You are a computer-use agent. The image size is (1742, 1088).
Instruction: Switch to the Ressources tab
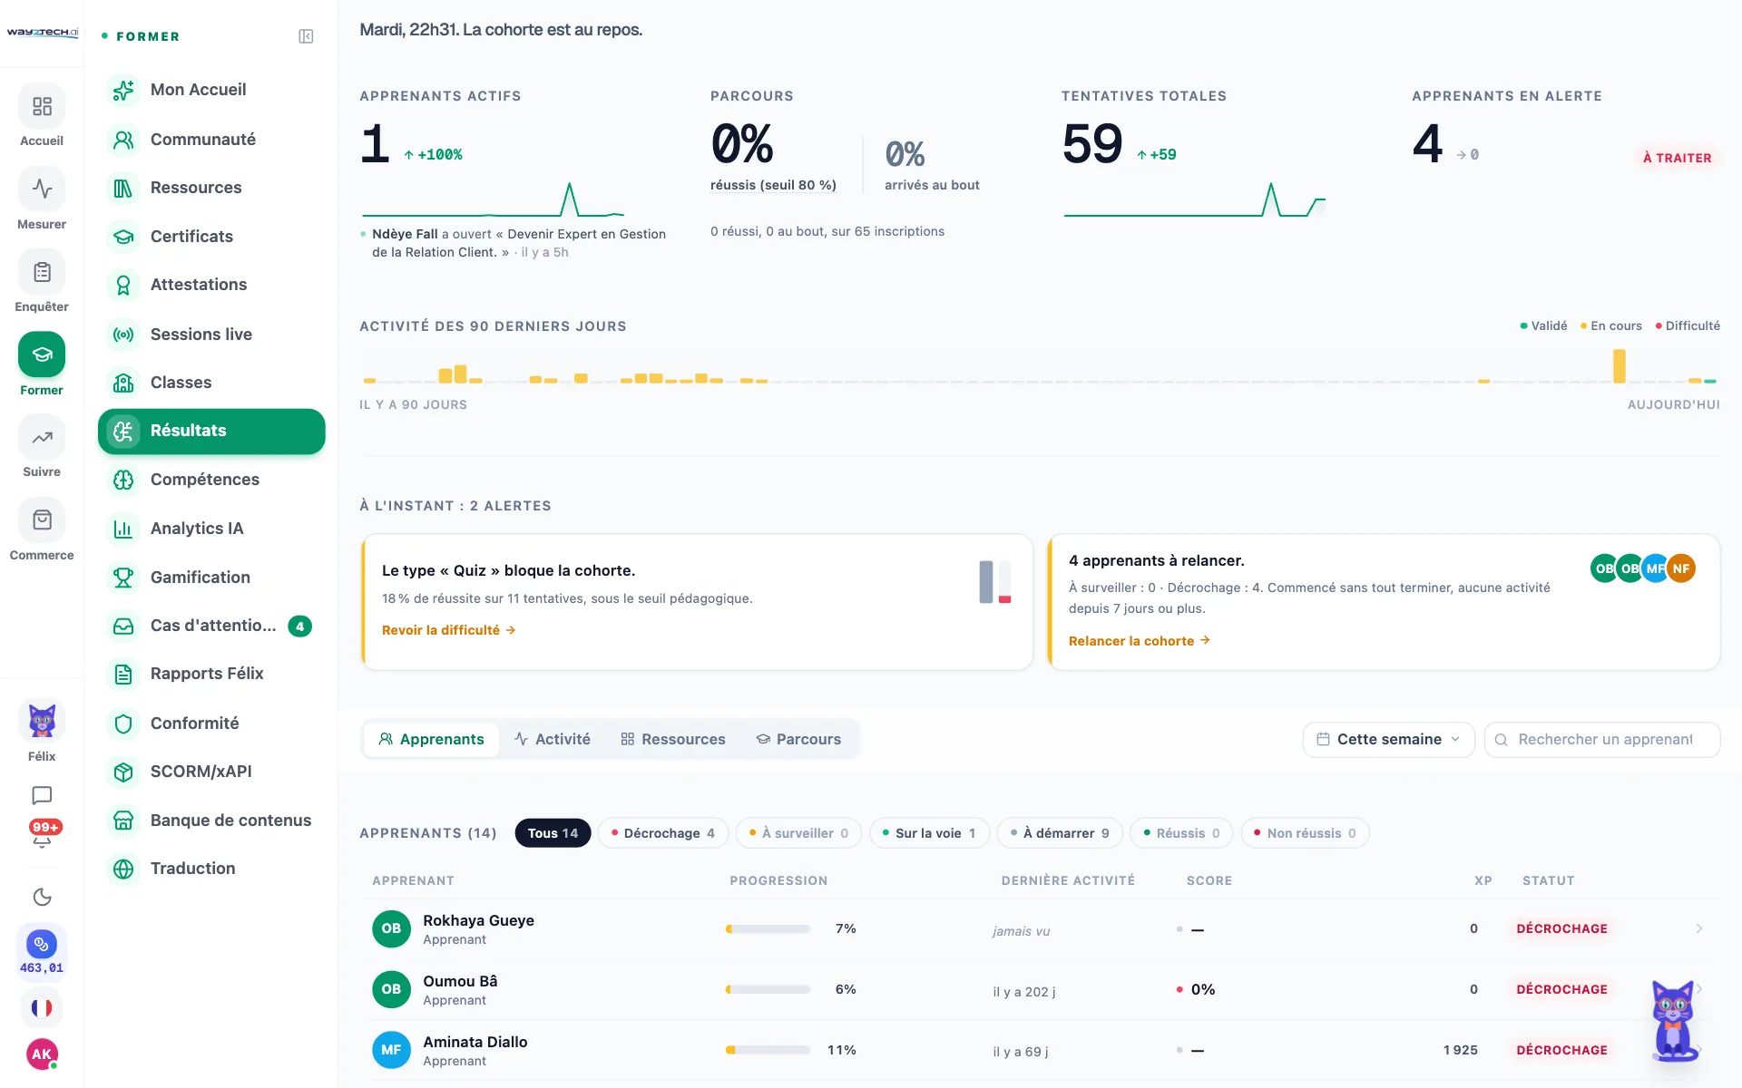pyautogui.click(x=673, y=739)
